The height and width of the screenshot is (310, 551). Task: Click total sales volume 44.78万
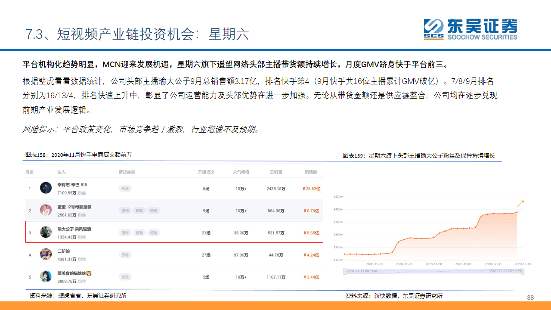coord(276,255)
